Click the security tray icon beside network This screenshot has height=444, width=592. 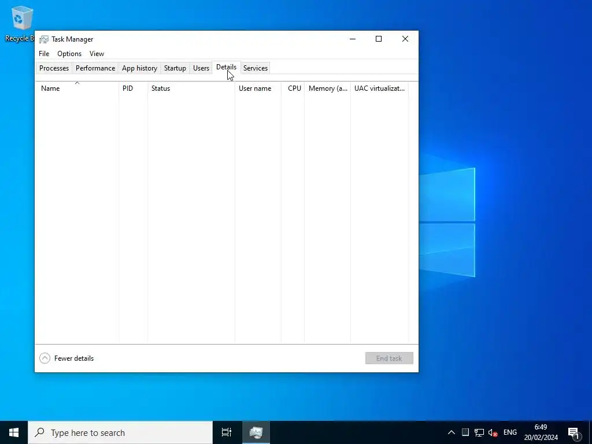click(x=465, y=432)
